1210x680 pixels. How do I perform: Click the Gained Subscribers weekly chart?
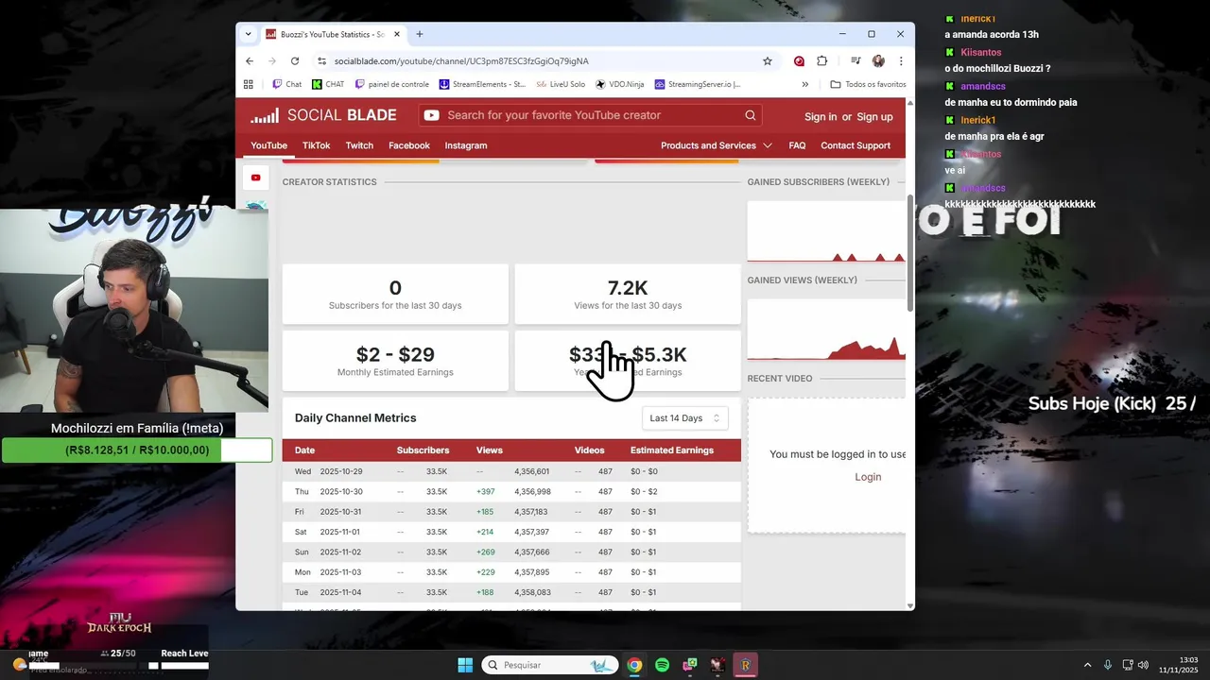[826, 231]
